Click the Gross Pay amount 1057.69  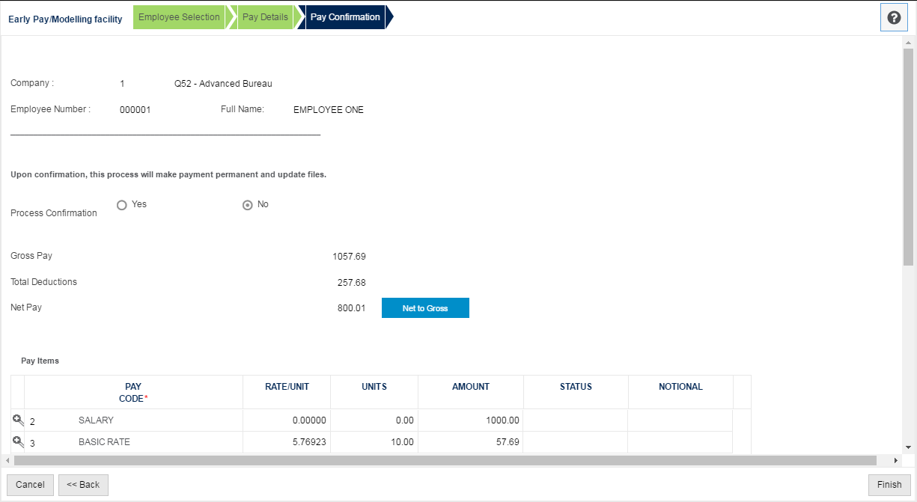(x=350, y=256)
